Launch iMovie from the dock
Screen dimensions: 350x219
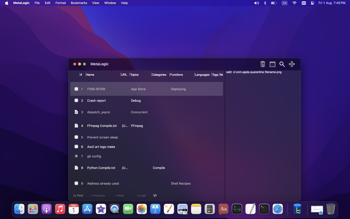point(101,209)
